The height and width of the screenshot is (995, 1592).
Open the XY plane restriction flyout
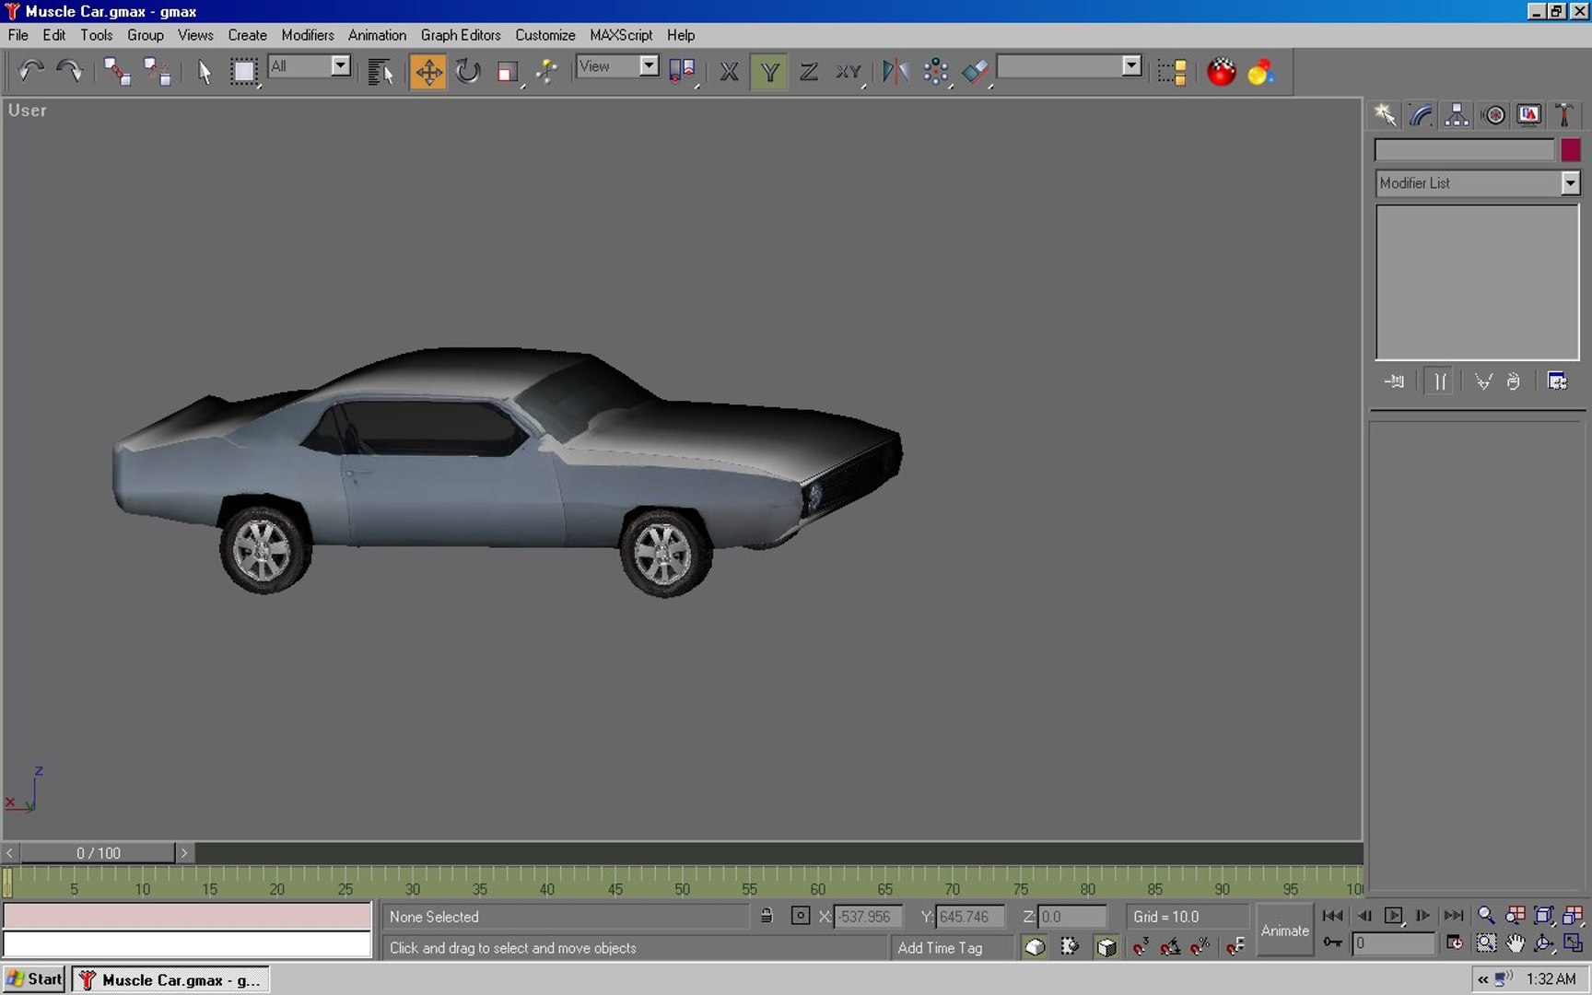click(x=849, y=71)
